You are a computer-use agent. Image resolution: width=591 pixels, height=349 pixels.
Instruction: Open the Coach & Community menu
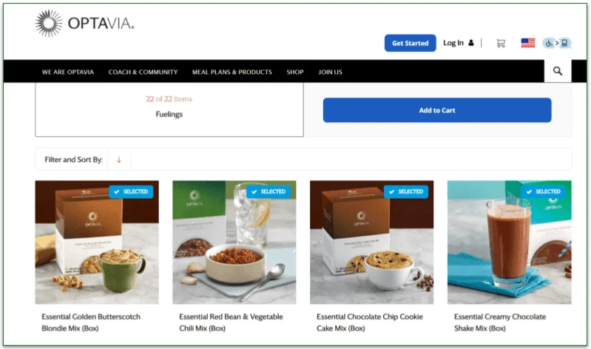pos(143,72)
